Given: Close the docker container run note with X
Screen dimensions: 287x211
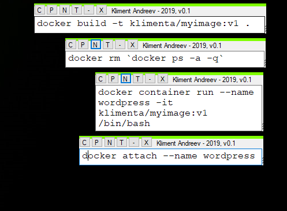Looking at the screenshot, I should tap(162, 79).
